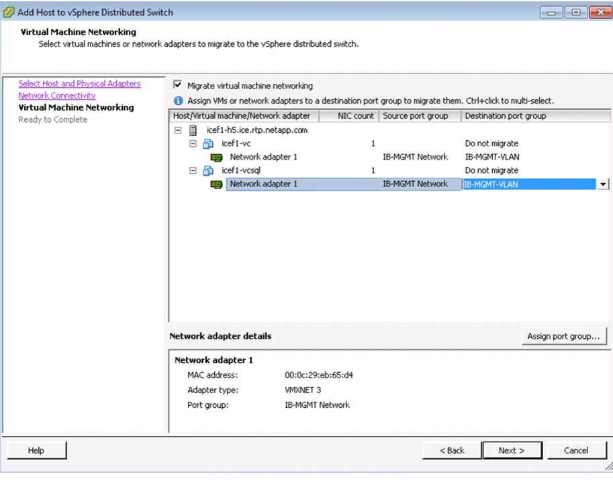This screenshot has width=613, height=493.
Task: Click the VMXNET 3 adapter type value
Action: (x=303, y=390)
